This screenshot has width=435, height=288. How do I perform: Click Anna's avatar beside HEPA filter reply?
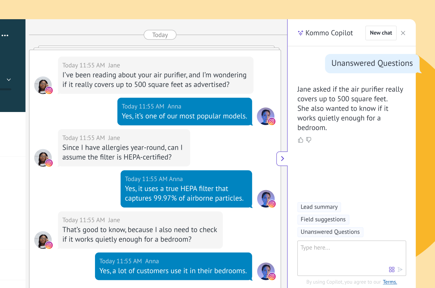point(266,199)
